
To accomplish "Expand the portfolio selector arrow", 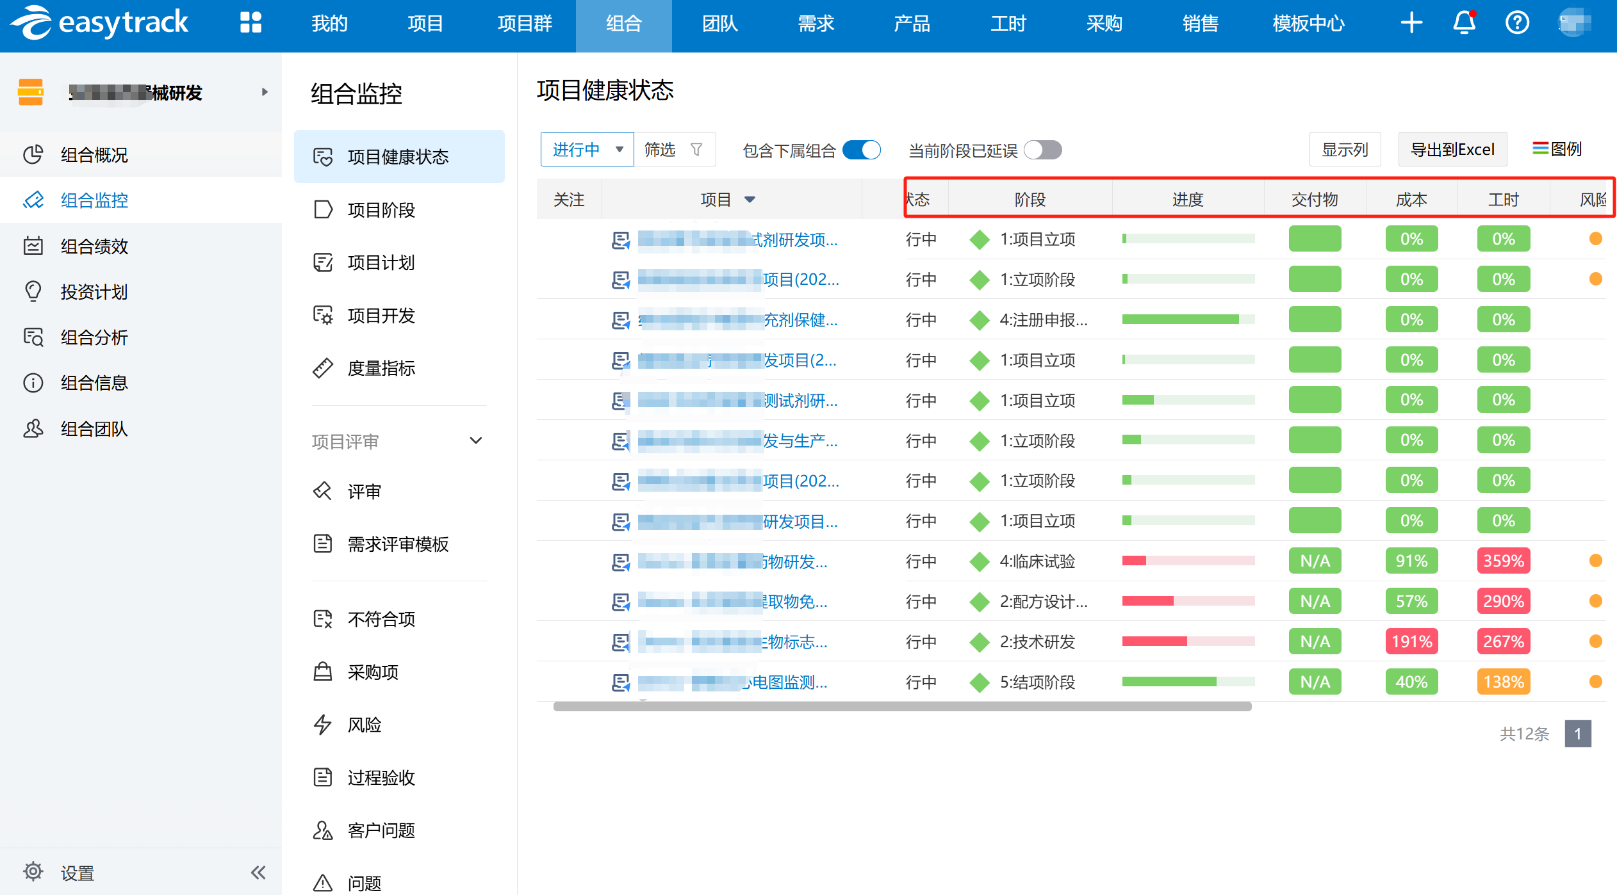I will coord(265,92).
